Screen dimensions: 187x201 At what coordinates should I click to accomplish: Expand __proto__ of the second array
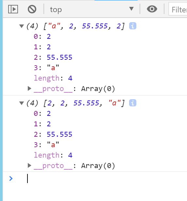pos(29,165)
